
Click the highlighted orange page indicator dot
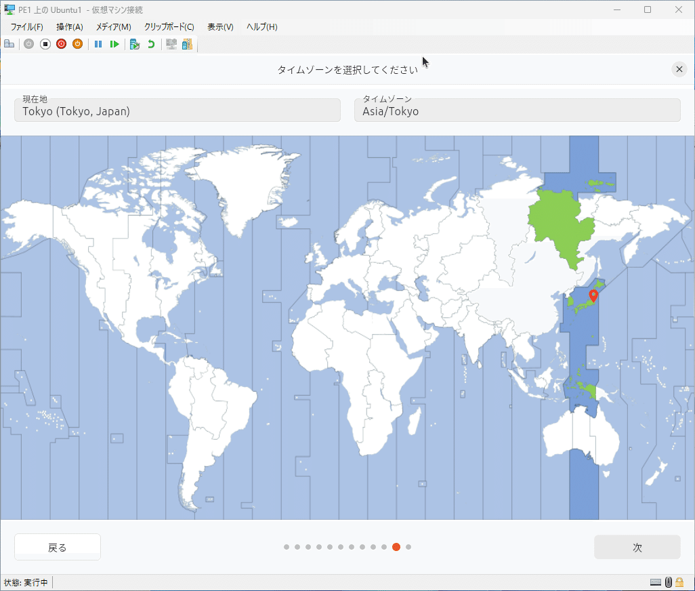click(396, 547)
